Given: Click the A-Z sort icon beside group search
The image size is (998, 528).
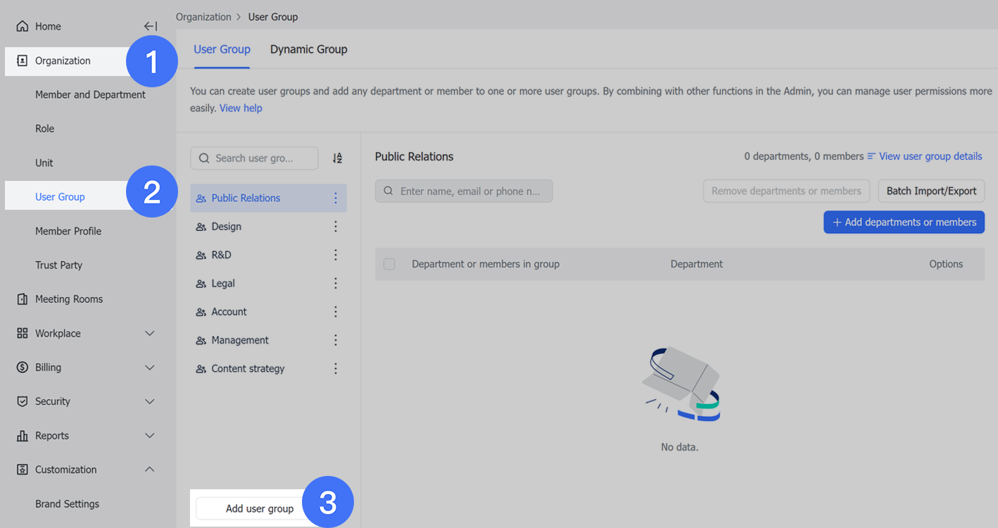Looking at the screenshot, I should [337, 158].
